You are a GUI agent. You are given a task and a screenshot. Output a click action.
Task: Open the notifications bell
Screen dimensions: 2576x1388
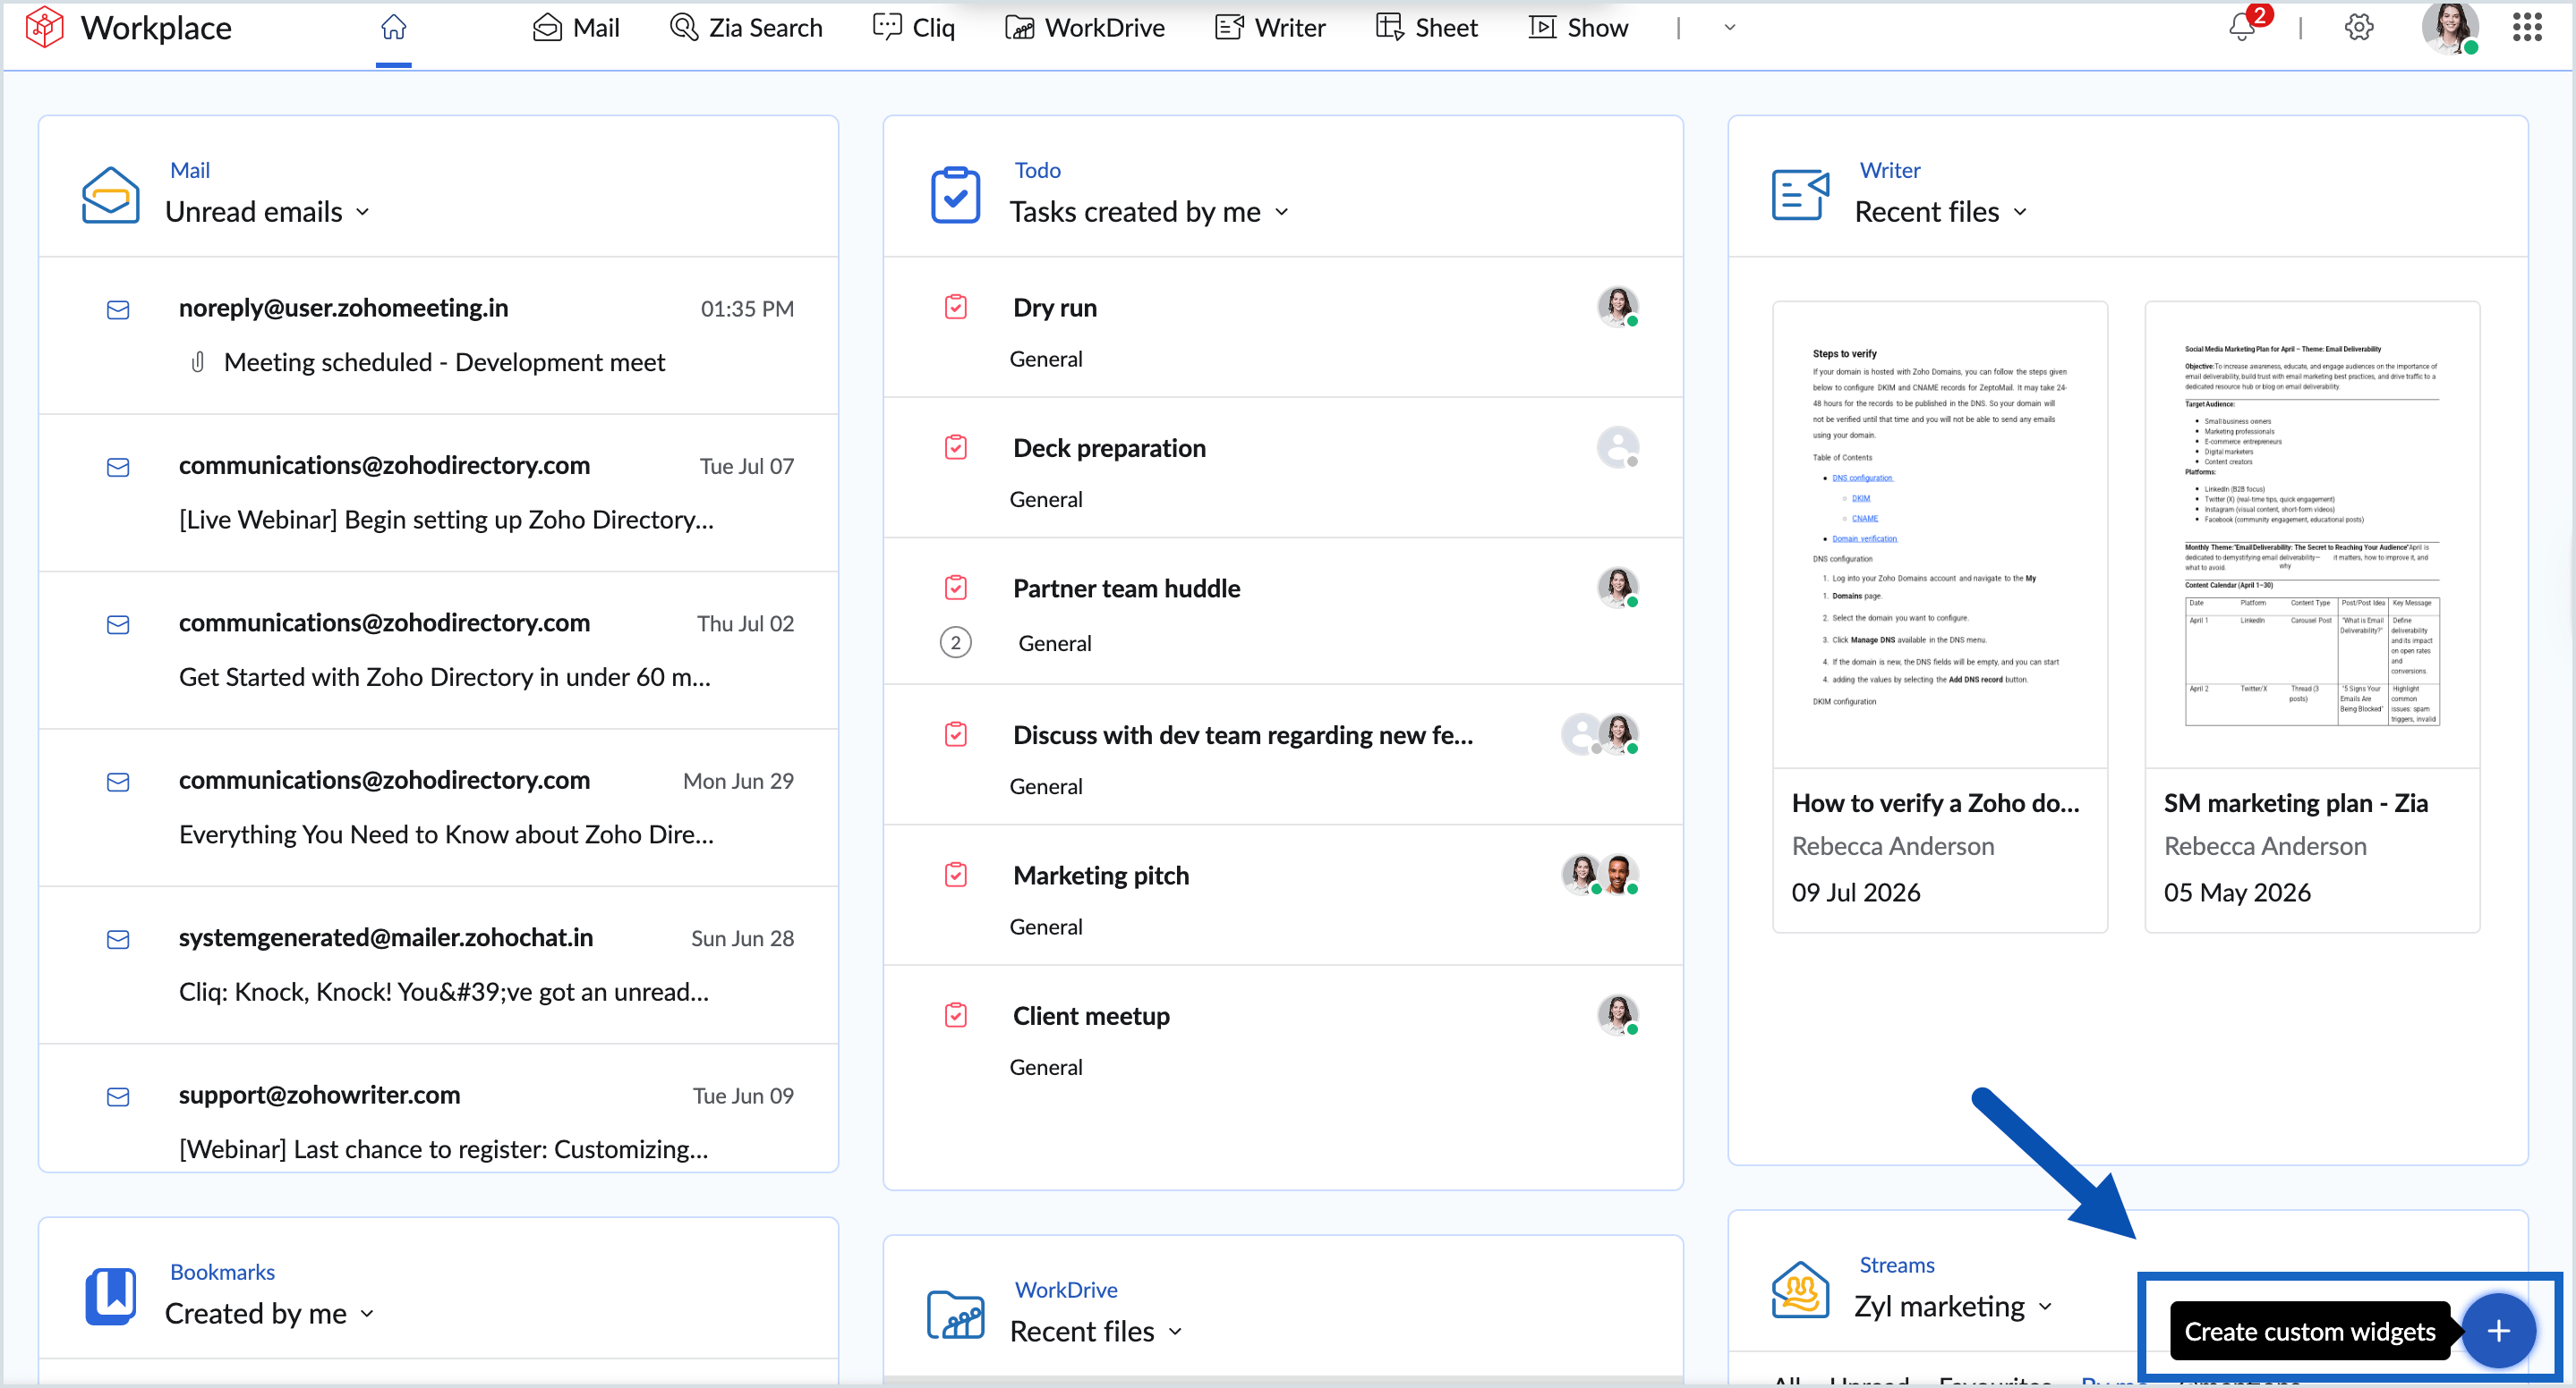[x=2242, y=28]
